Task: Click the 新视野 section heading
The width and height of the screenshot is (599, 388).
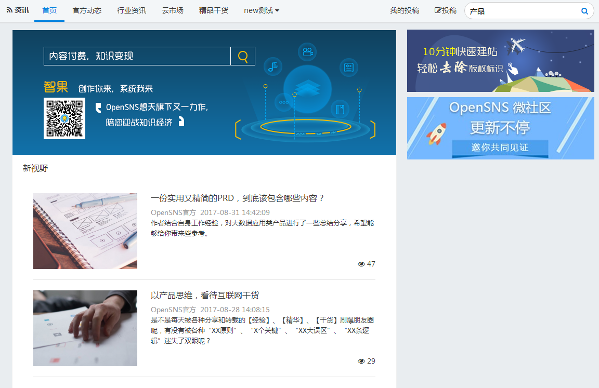Action: point(35,168)
